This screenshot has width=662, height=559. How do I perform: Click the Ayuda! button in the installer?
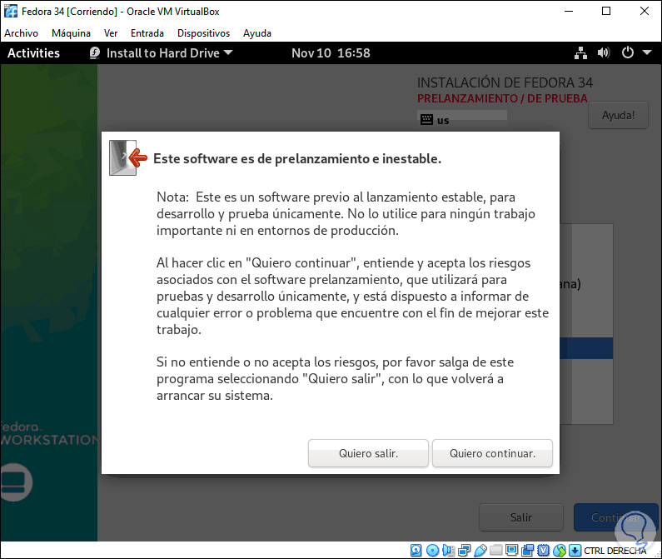click(618, 115)
